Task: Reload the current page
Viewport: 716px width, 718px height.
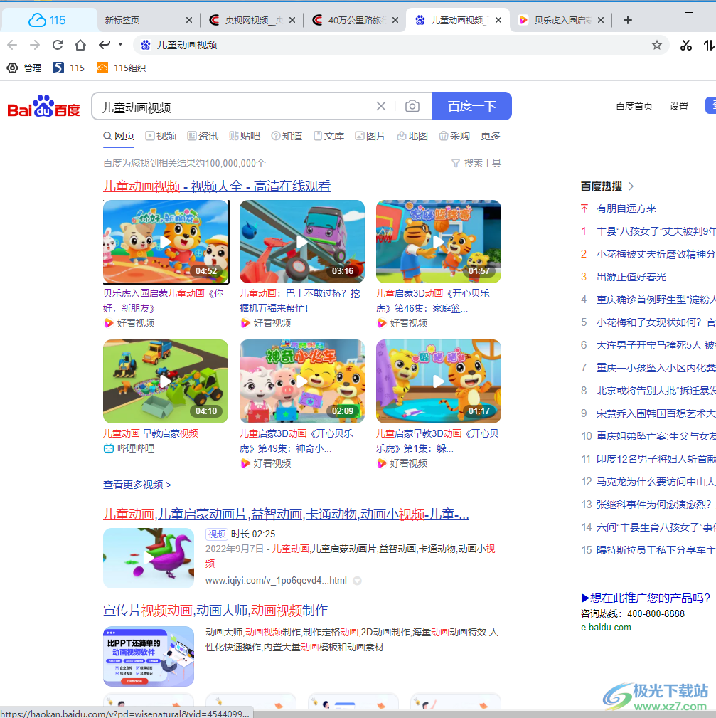Action: (x=58, y=45)
